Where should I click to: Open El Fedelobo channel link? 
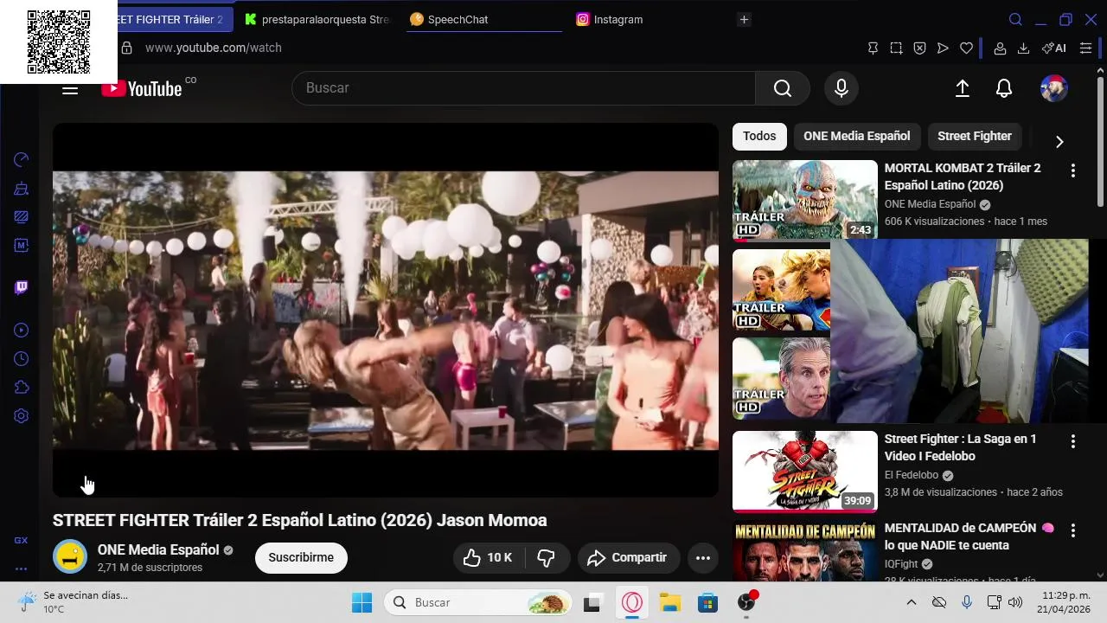[912, 475]
